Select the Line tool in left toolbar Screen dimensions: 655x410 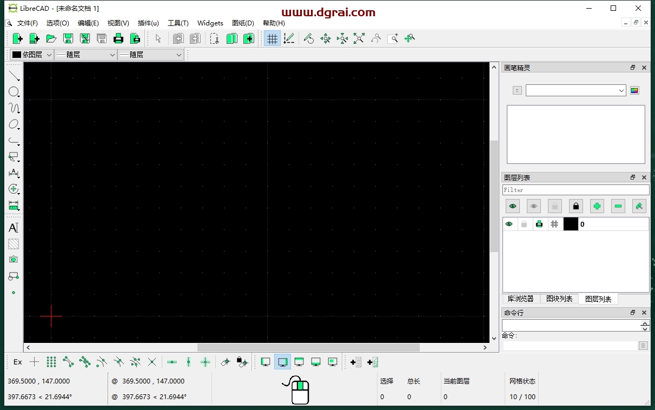14,76
